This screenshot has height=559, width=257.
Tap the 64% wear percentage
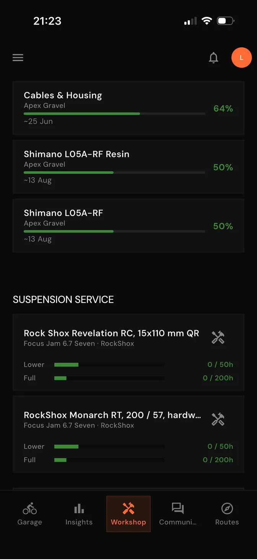[223, 109]
